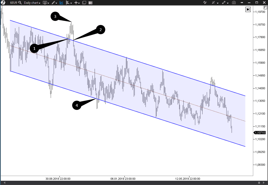Image resolution: width=268 pixels, height=185 pixels.
Task: Click the camera screenshot icon
Action: [x=234, y=3]
